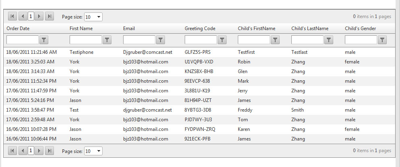Click previous page arrow in bottom pager

pos(23,151)
